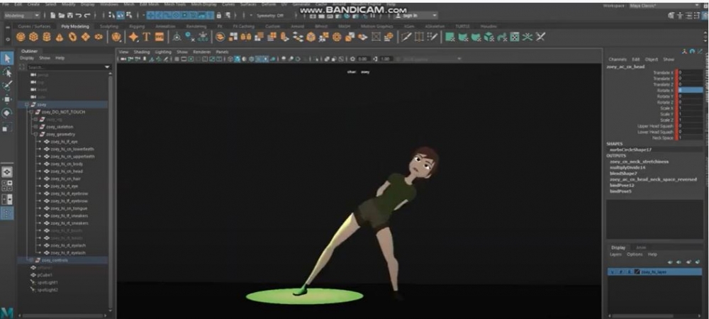Switch to the Anim layer tab
This screenshot has height=319, width=709.
641,247
